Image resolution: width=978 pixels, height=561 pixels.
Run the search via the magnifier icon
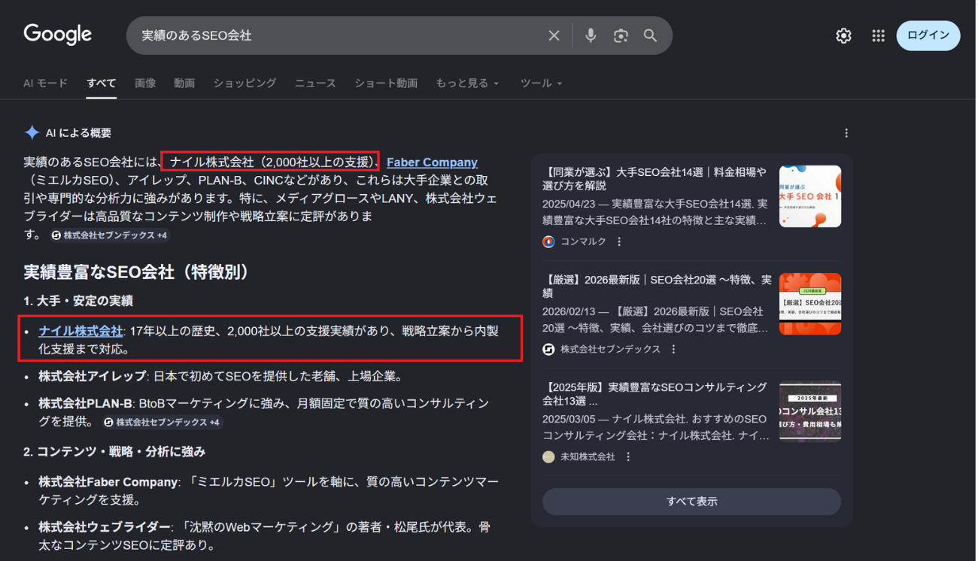(x=650, y=35)
